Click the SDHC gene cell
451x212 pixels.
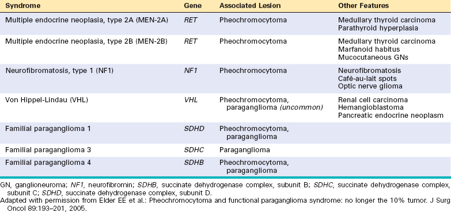coord(194,150)
